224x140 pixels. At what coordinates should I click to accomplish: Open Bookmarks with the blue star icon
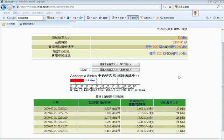(104, 18)
